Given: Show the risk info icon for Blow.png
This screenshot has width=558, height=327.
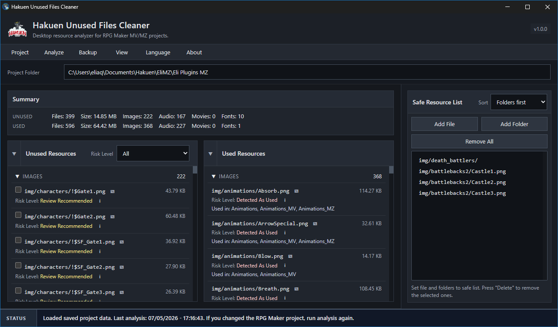Looking at the screenshot, I should [285, 266].
